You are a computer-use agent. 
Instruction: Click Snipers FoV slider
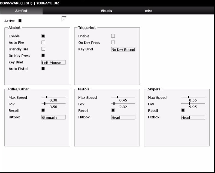coord(193,104)
